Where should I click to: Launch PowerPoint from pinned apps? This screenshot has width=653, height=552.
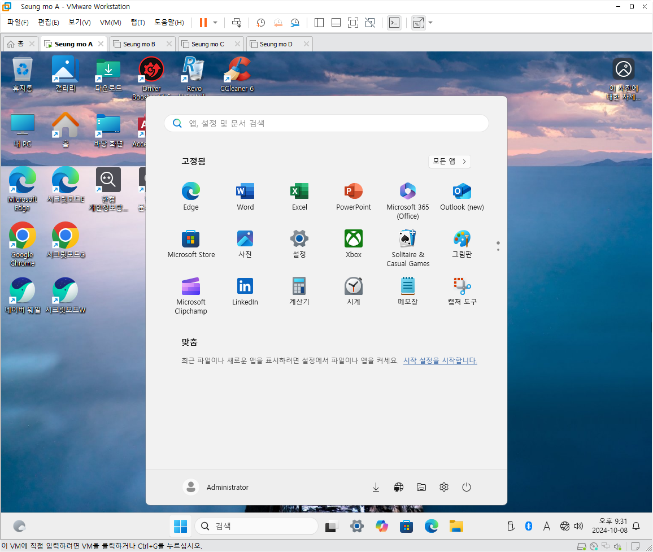click(x=353, y=196)
